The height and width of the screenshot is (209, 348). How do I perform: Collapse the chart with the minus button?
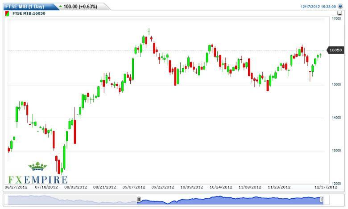coord(340,14)
